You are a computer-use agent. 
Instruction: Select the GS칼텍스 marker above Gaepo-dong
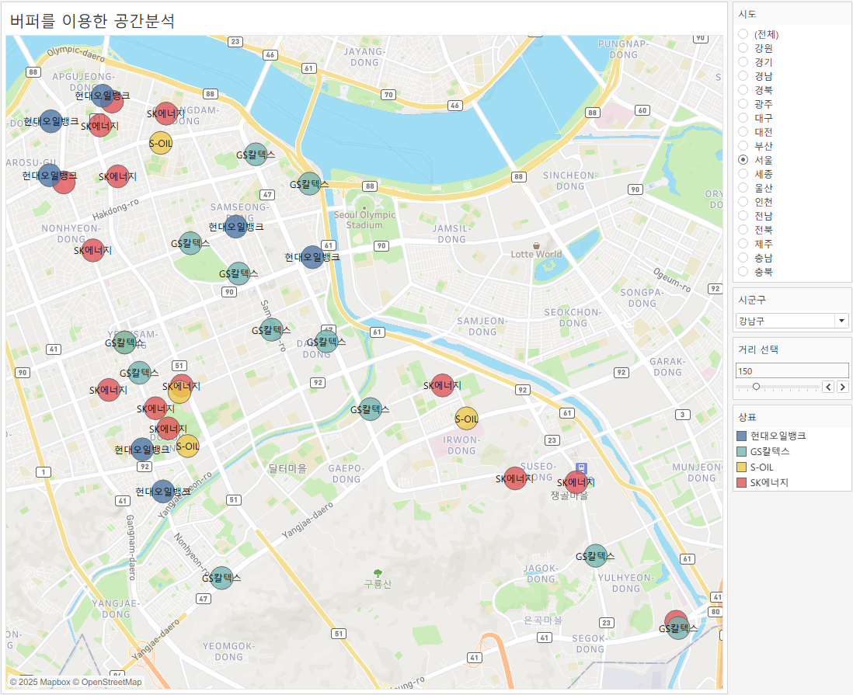(370, 409)
